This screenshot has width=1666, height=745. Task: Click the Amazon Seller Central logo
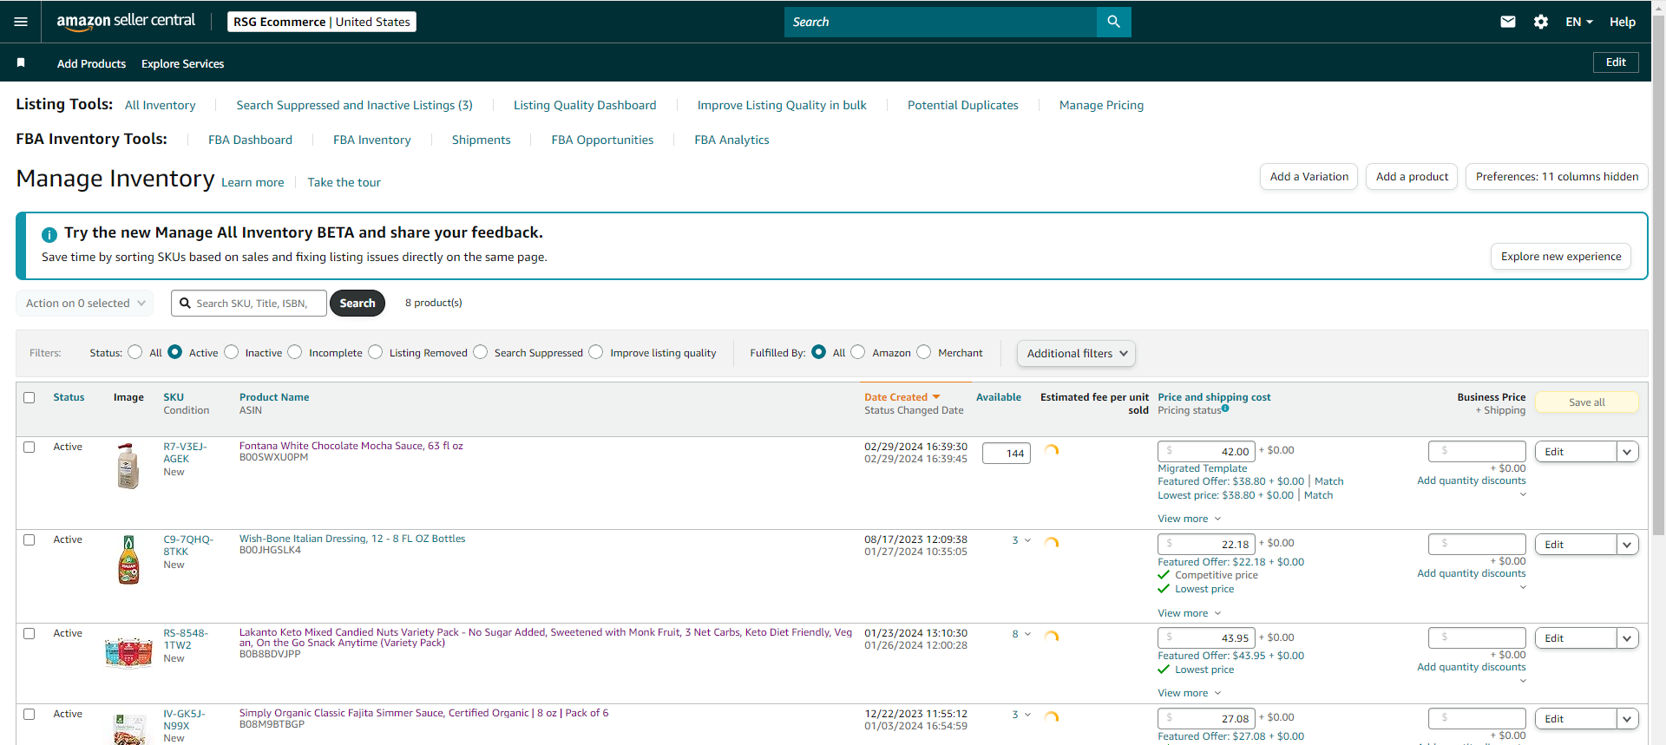point(126,22)
